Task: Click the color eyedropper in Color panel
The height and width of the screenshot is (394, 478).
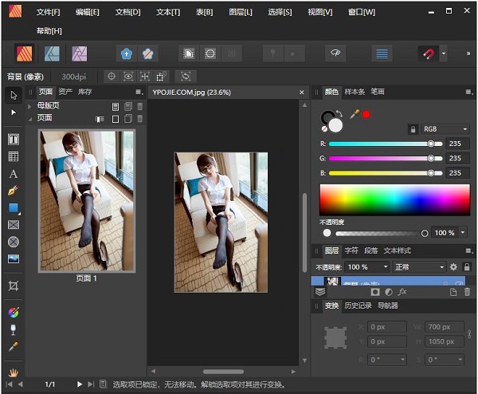Action: click(x=355, y=115)
